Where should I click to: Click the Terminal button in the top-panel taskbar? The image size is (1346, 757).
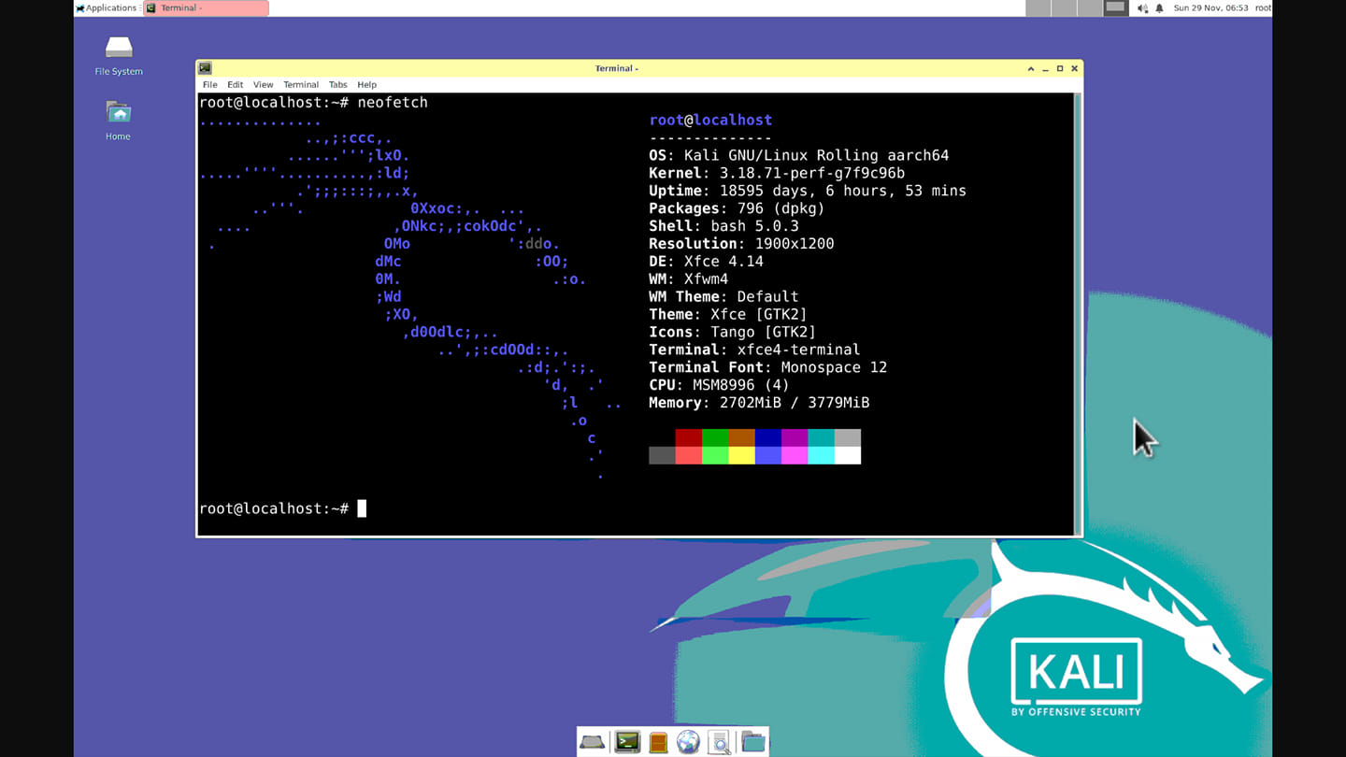[206, 8]
